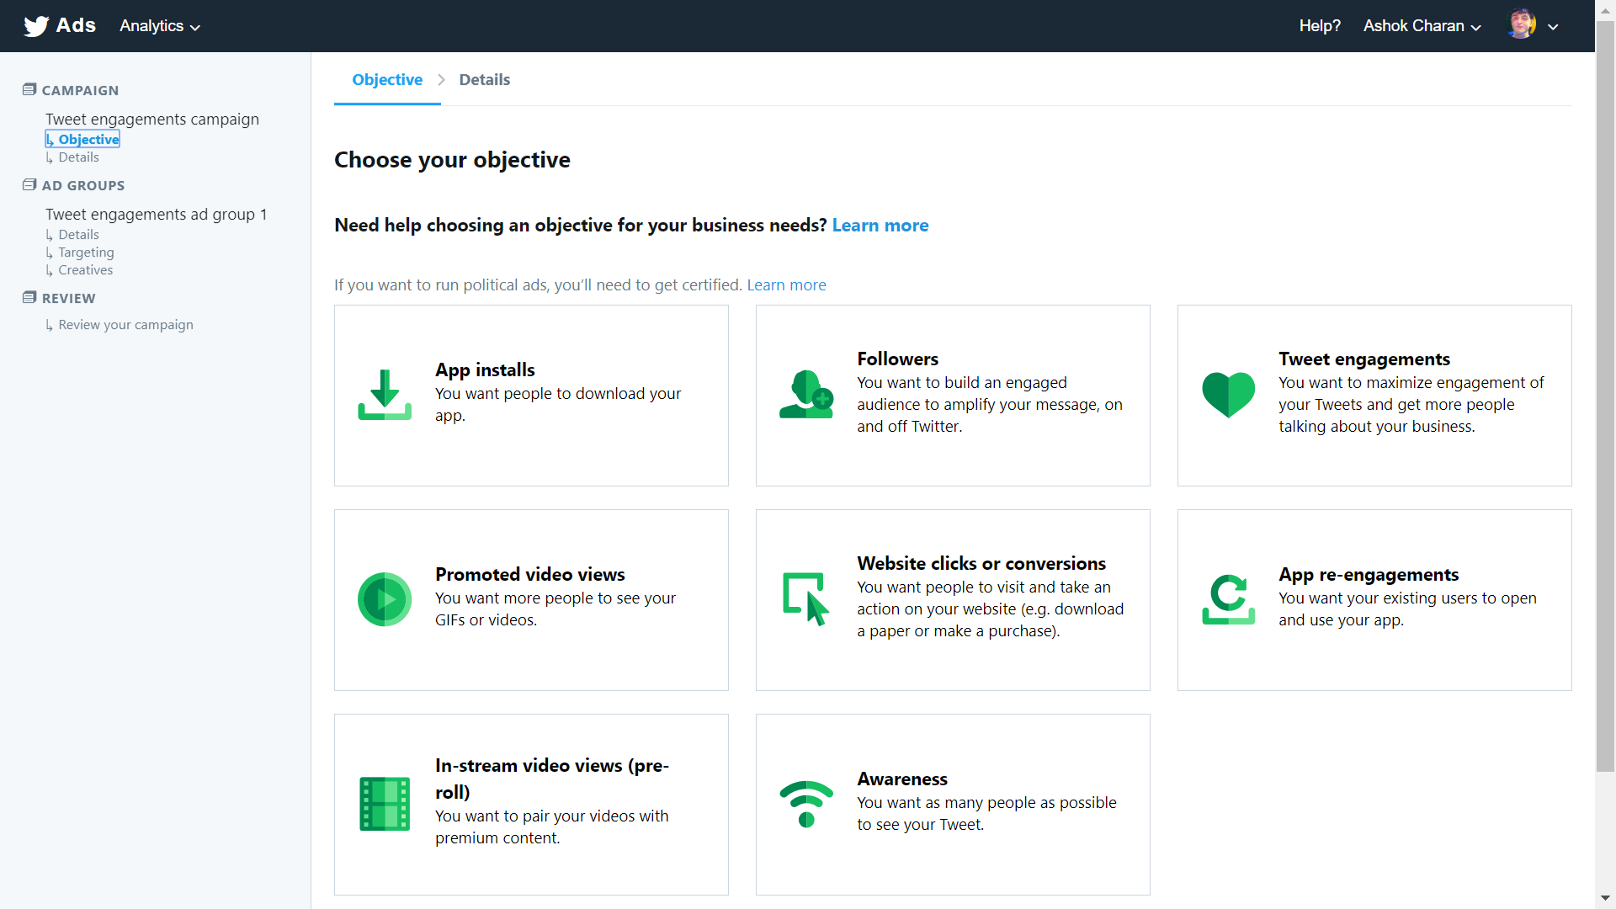Open Targeting in the sidebar
Image resolution: width=1616 pixels, height=909 pixels.
click(80, 252)
